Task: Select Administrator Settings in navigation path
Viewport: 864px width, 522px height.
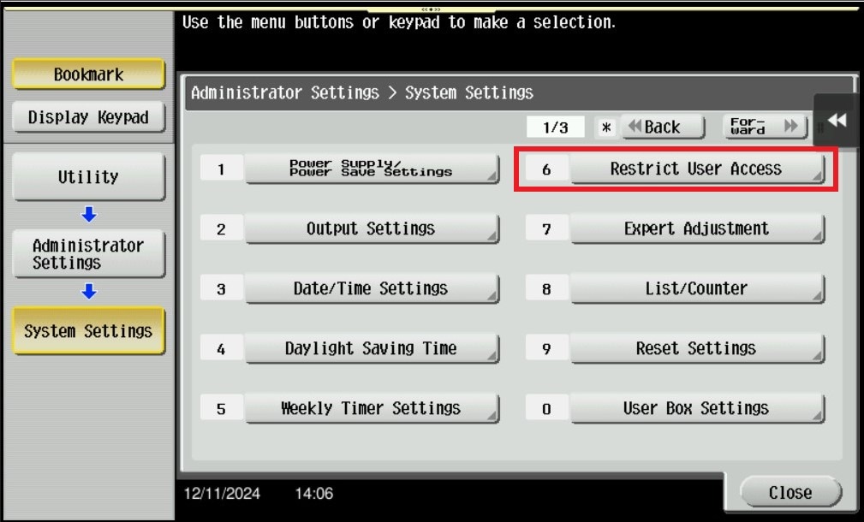Action: [x=88, y=254]
